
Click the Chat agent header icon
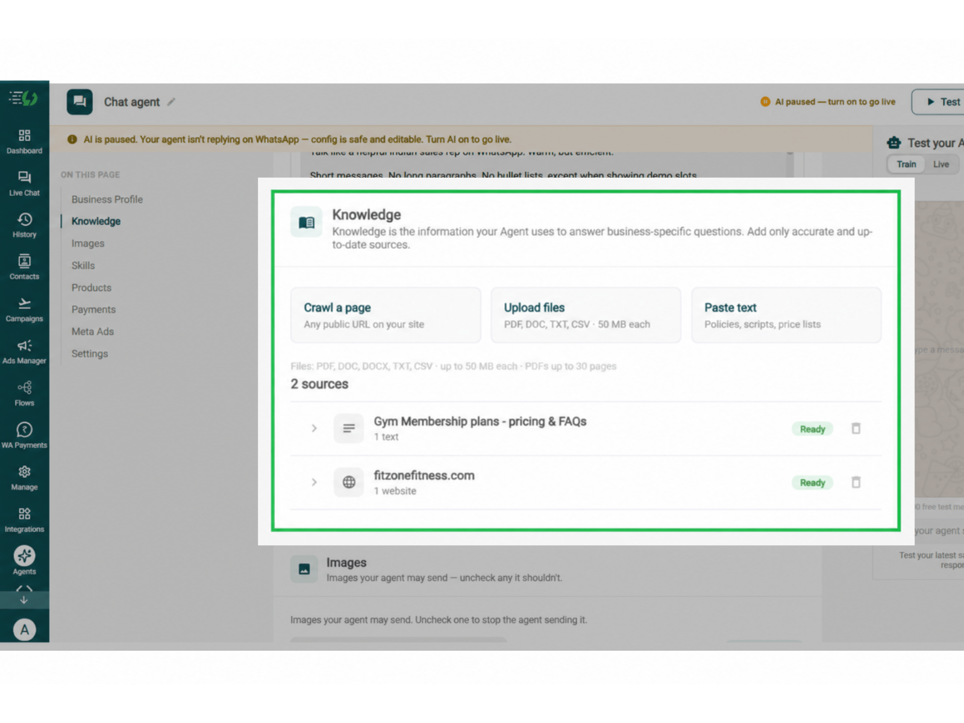pos(80,102)
